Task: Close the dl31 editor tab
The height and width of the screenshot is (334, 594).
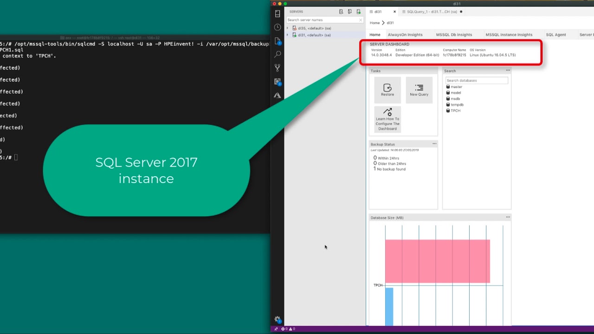Action: coord(395,12)
